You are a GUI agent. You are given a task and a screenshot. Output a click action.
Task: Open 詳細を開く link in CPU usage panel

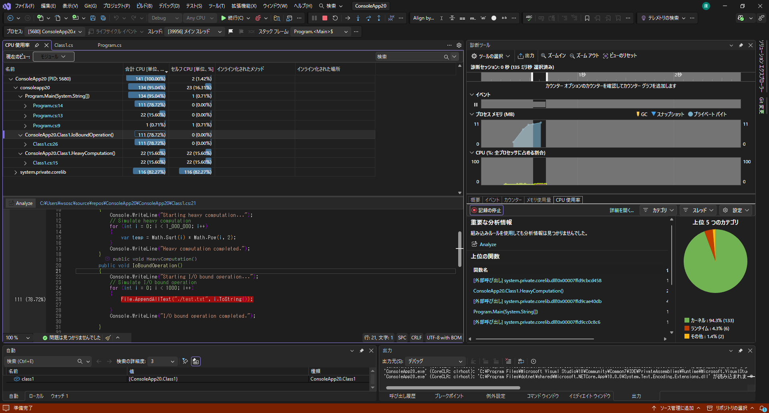pos(622,210)
